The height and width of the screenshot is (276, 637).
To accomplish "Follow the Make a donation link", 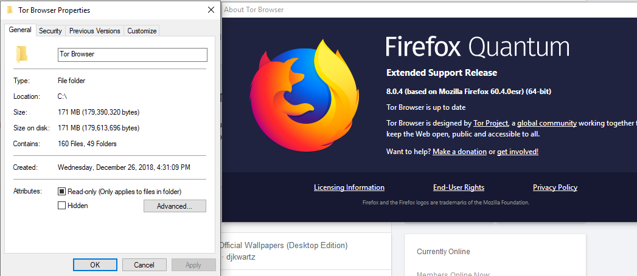I will click(x=459, y=152).
